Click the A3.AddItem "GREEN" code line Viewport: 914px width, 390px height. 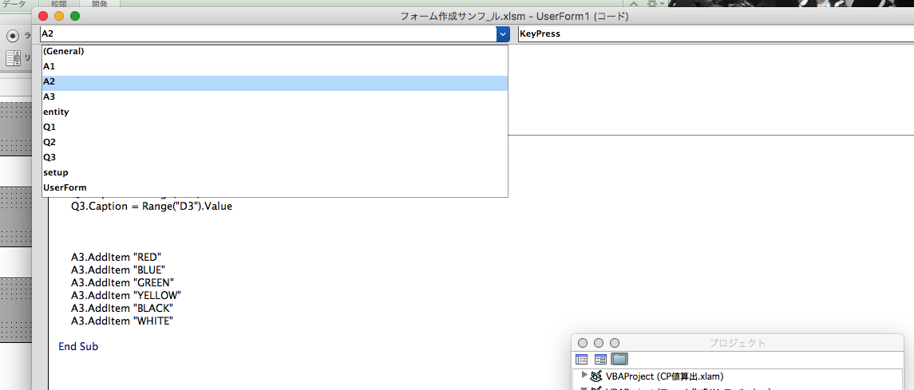click(122, 282)
